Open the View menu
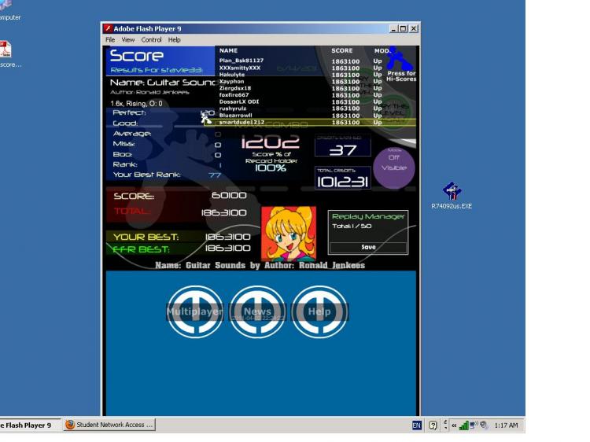 (128, 39)
